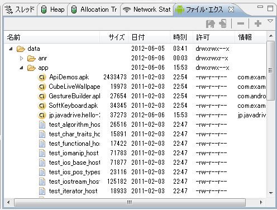Click the test_algorithm_host file icon
The image size is (277, 210).
pyautogui.click(x=42, y=125)
